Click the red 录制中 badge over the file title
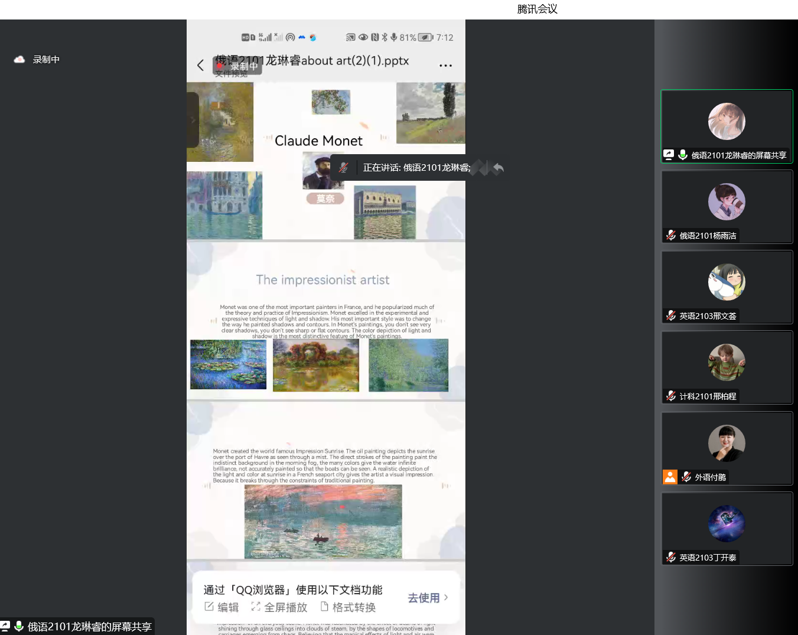 click(x=237, y=66)
